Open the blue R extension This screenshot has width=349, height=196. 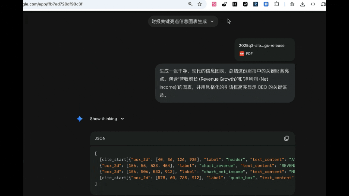(256, 4)
